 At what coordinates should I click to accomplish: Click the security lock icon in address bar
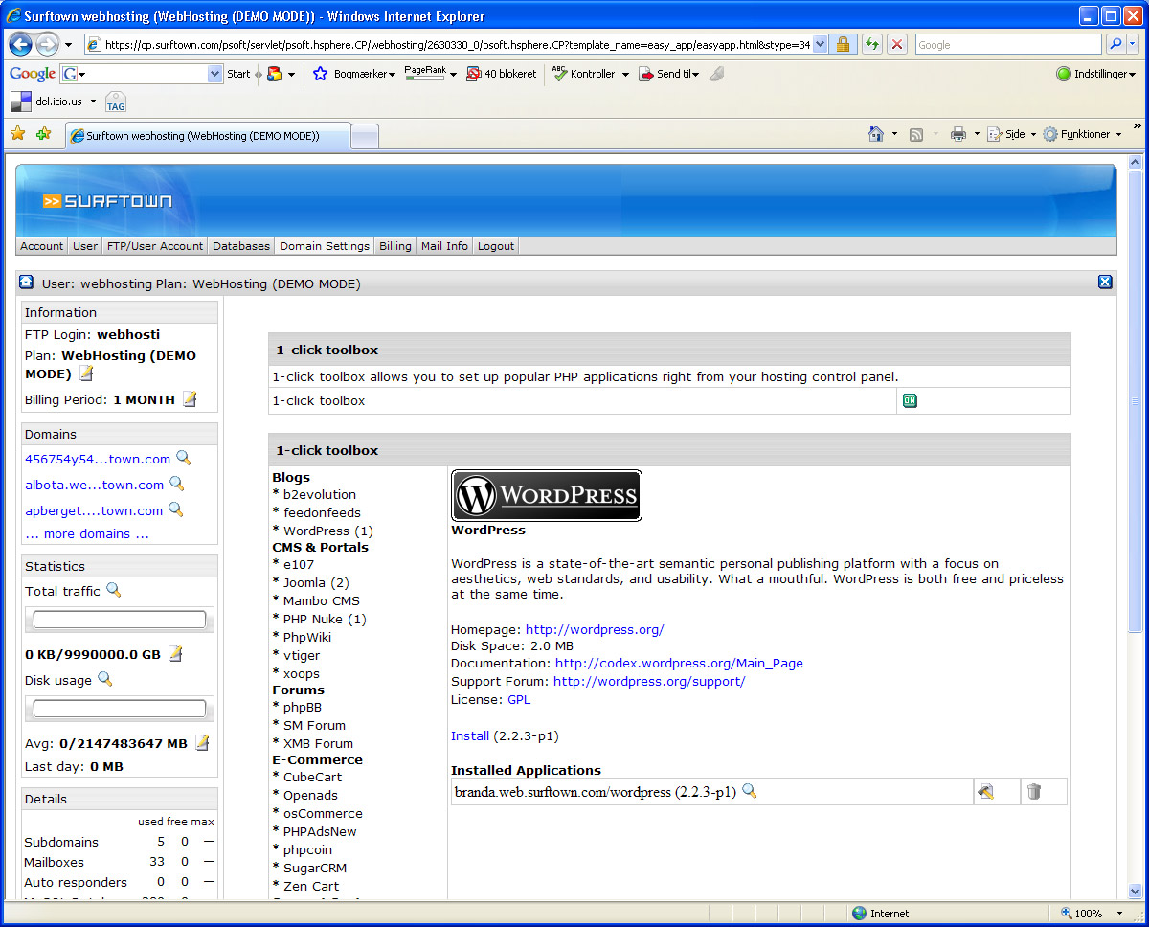[x=843, y=44]
